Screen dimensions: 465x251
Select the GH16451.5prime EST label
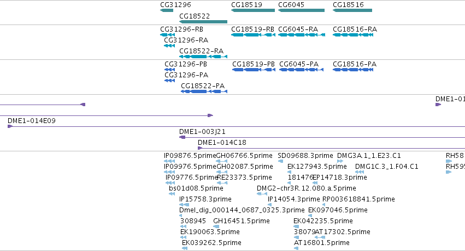click(242, 222)
